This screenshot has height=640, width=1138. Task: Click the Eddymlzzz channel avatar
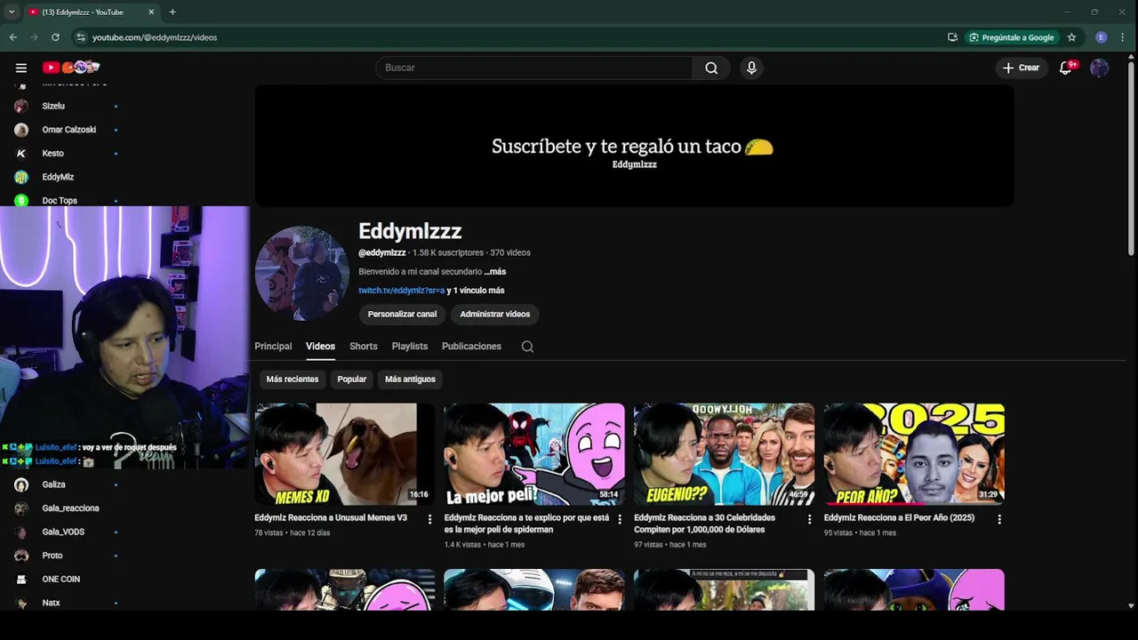302,273
